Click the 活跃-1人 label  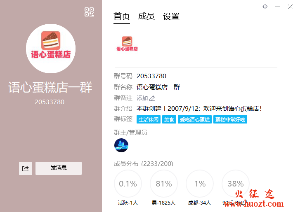pos(128,203)
